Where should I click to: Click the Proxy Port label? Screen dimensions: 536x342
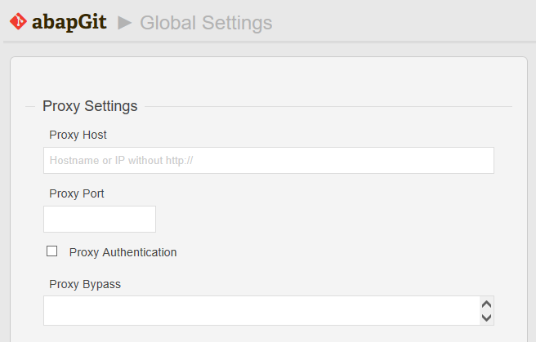(77, 193)
